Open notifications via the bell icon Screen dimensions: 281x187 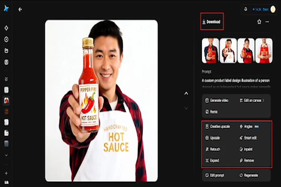pos(246,9)
